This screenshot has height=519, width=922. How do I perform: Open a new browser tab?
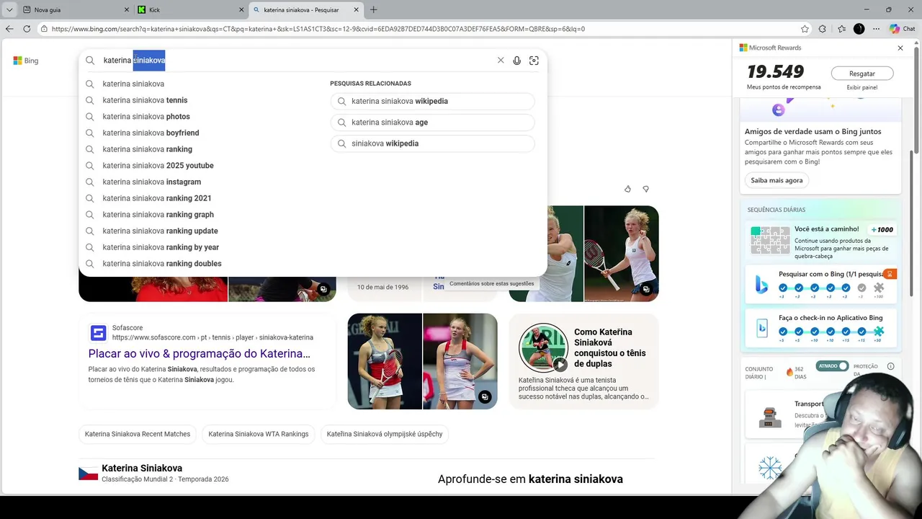pyautogui.click(x=373, y=10)
